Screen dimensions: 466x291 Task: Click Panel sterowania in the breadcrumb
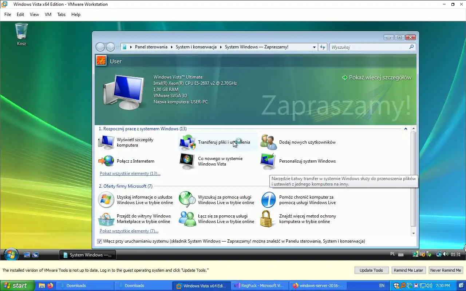click(x=151, y=47)
